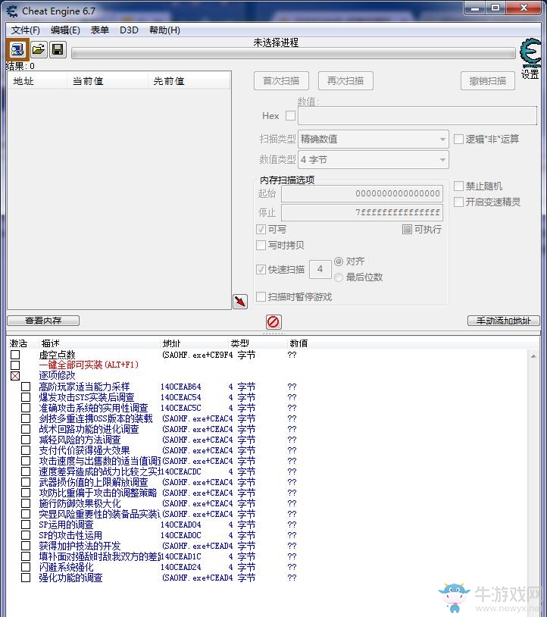Screen dimensions: 547x617
Task: Click the 地址 column header in results
Action: point(23,81)
